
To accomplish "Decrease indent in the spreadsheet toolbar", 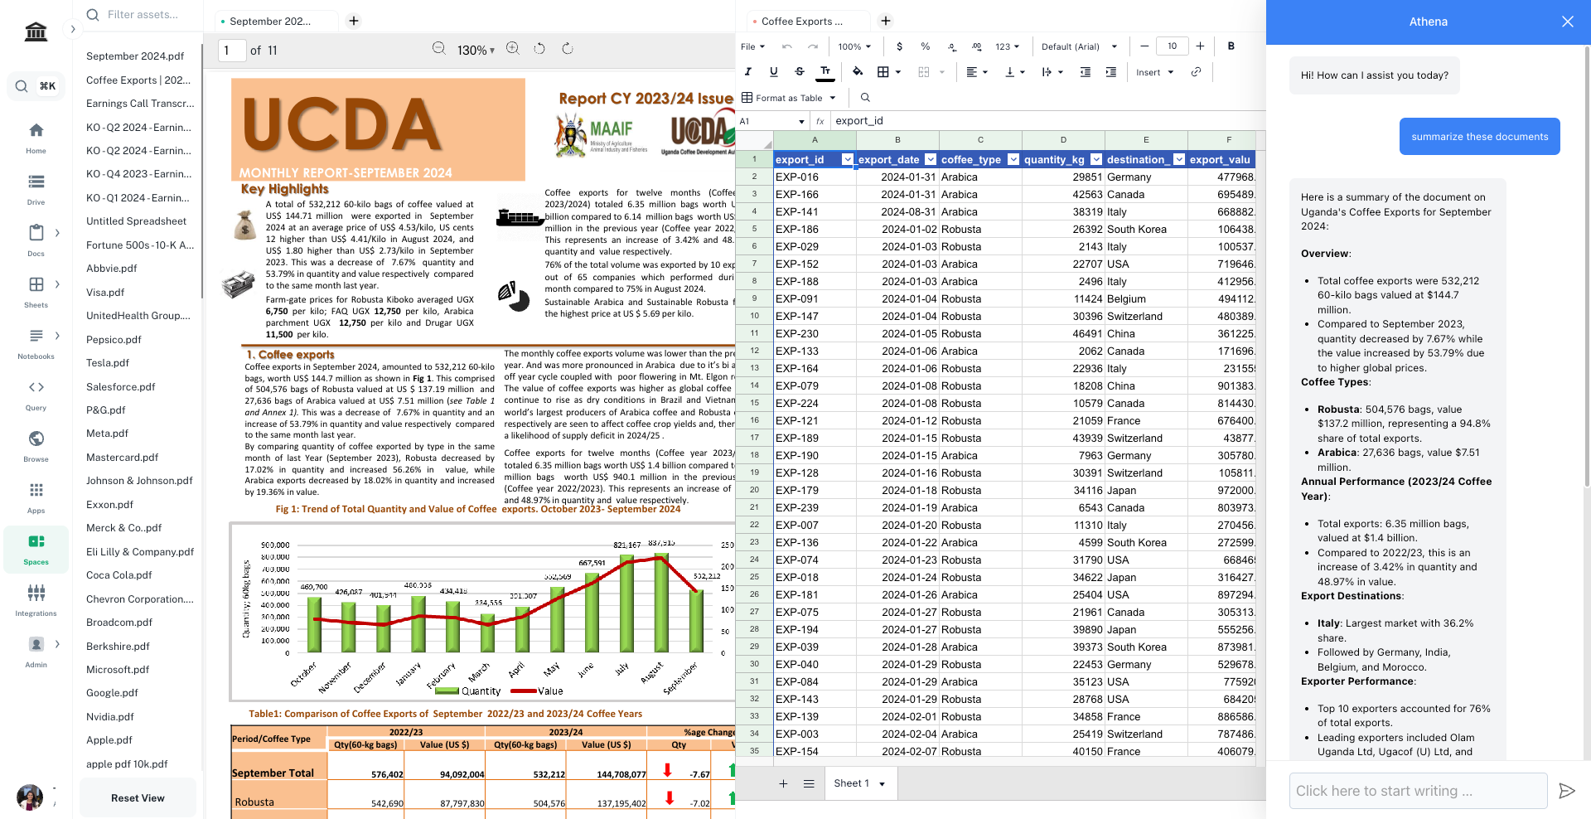I will (1085, 72).
